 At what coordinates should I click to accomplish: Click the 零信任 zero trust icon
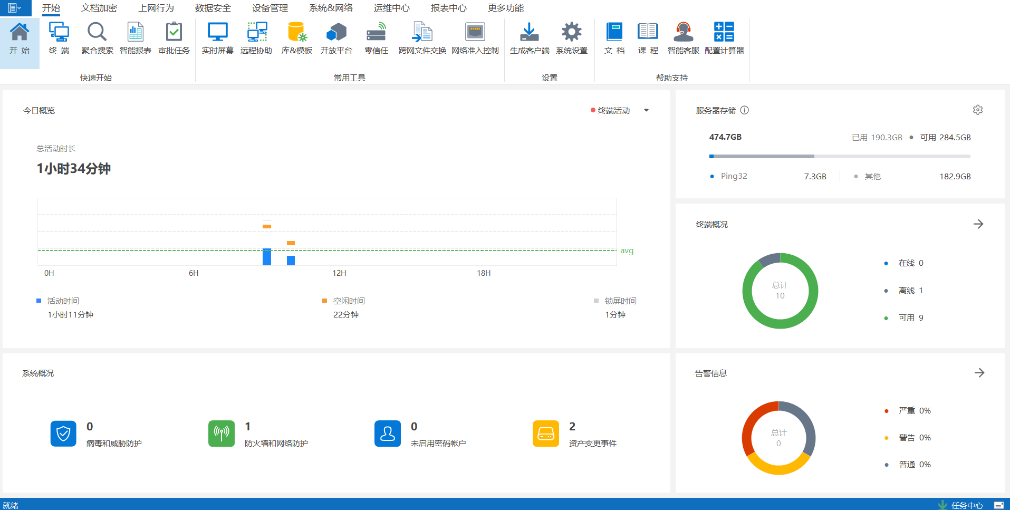[376, 38]
